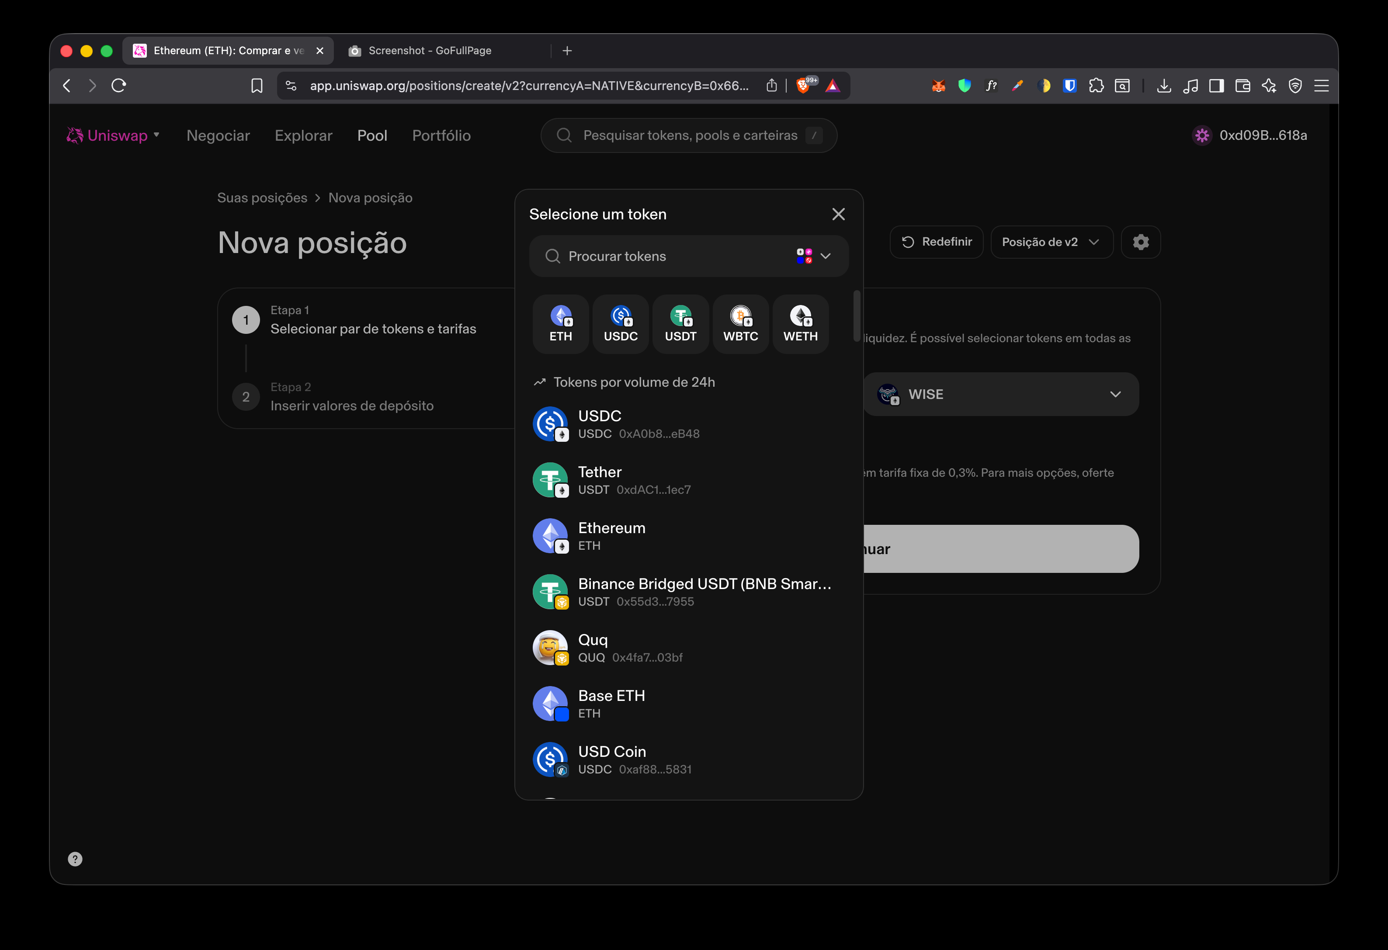Screen dimensions: 1388x950
Task: Open the extensions puzzle icon
Action: click(x=1096, y=86)
